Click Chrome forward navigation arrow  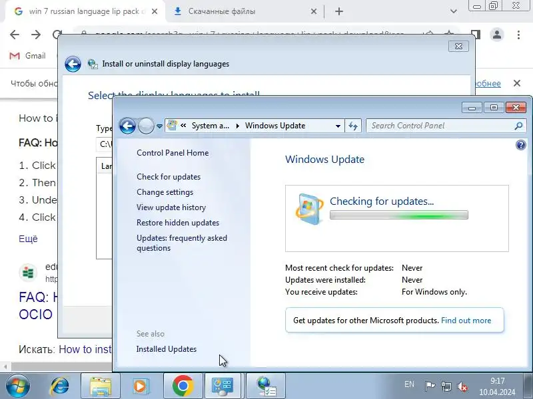pyautogui.click(x=36, y=35)
